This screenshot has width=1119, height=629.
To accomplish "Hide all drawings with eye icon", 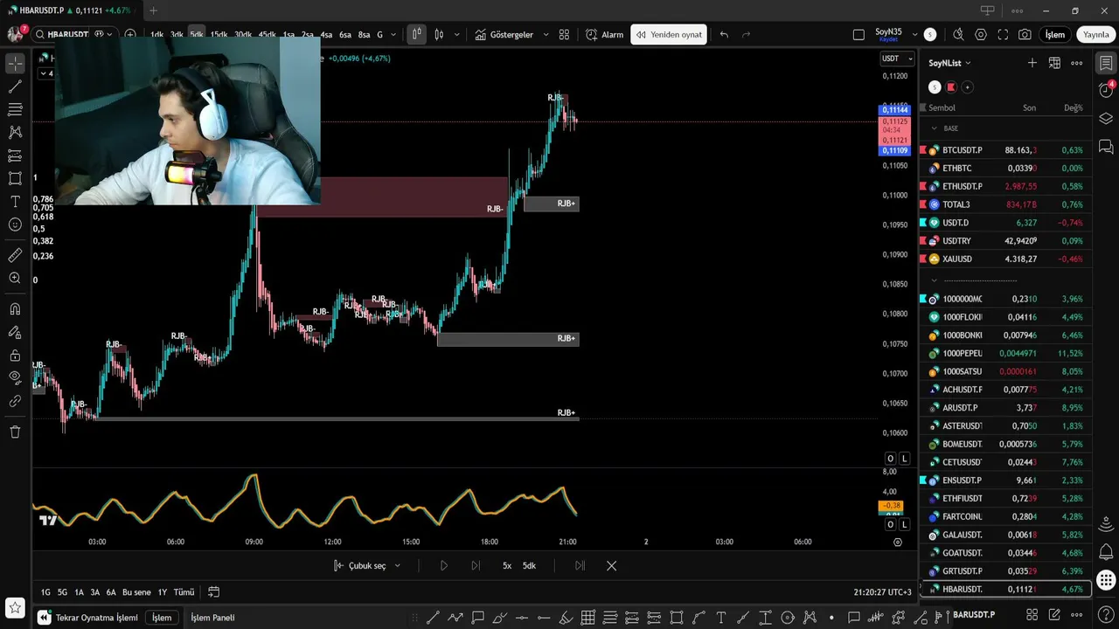I will [15, 377].
